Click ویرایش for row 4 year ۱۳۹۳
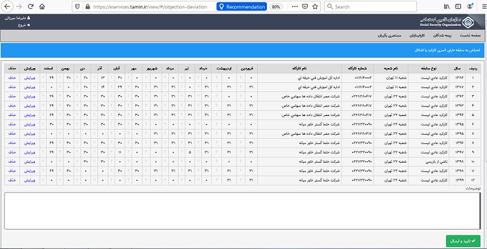The image size is (487, 249). [x=29, y=106]
